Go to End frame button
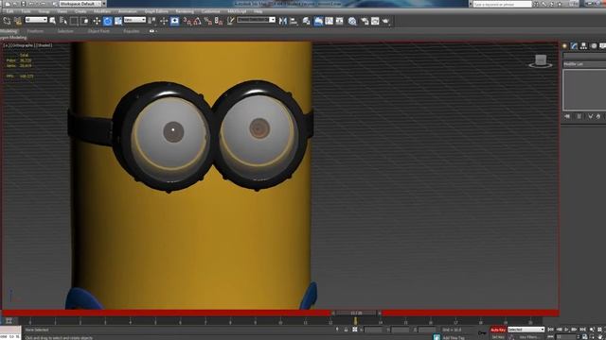Viewport: 606px width, 340px height. (582, 330)
